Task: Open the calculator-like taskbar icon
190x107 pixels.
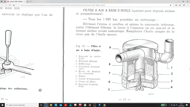Action: 85,105
